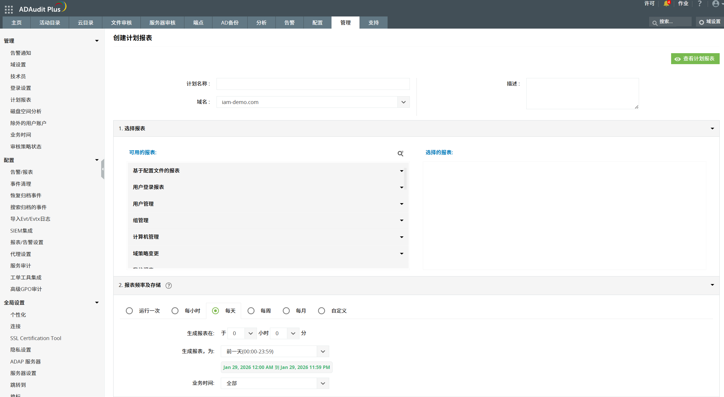Open the 生成报表，为 period dropdown
Viewport: 724px width, 397px height.
pyautogui.click(x=323, y=351)
